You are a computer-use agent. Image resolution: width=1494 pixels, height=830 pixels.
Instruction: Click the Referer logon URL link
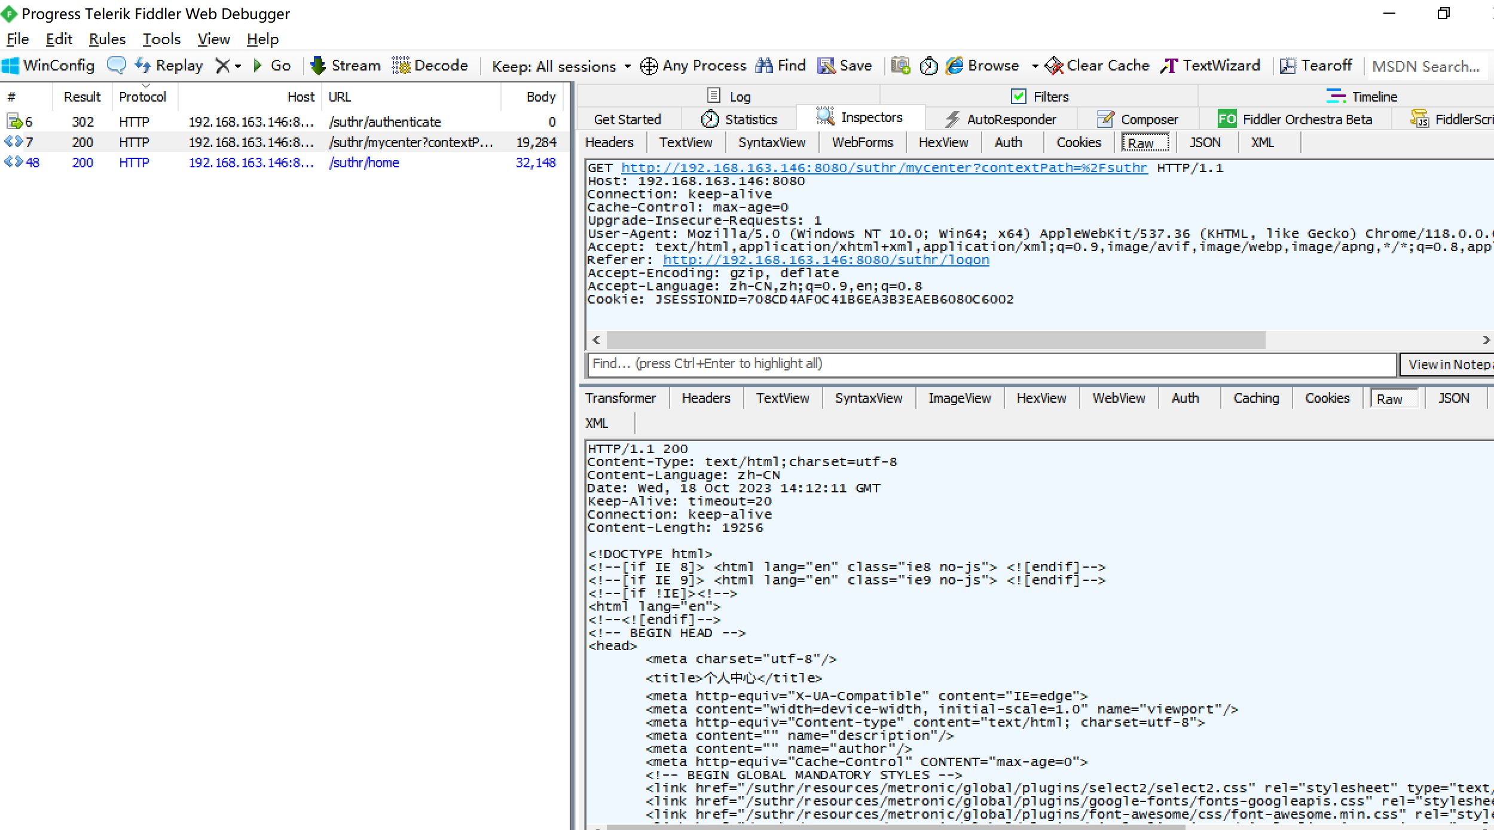(826, 260)
